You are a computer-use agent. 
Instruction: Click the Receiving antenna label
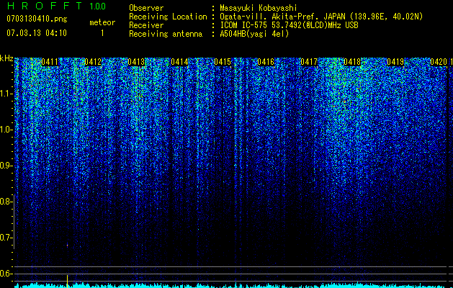pyautogui.click(x=166, y=34)
